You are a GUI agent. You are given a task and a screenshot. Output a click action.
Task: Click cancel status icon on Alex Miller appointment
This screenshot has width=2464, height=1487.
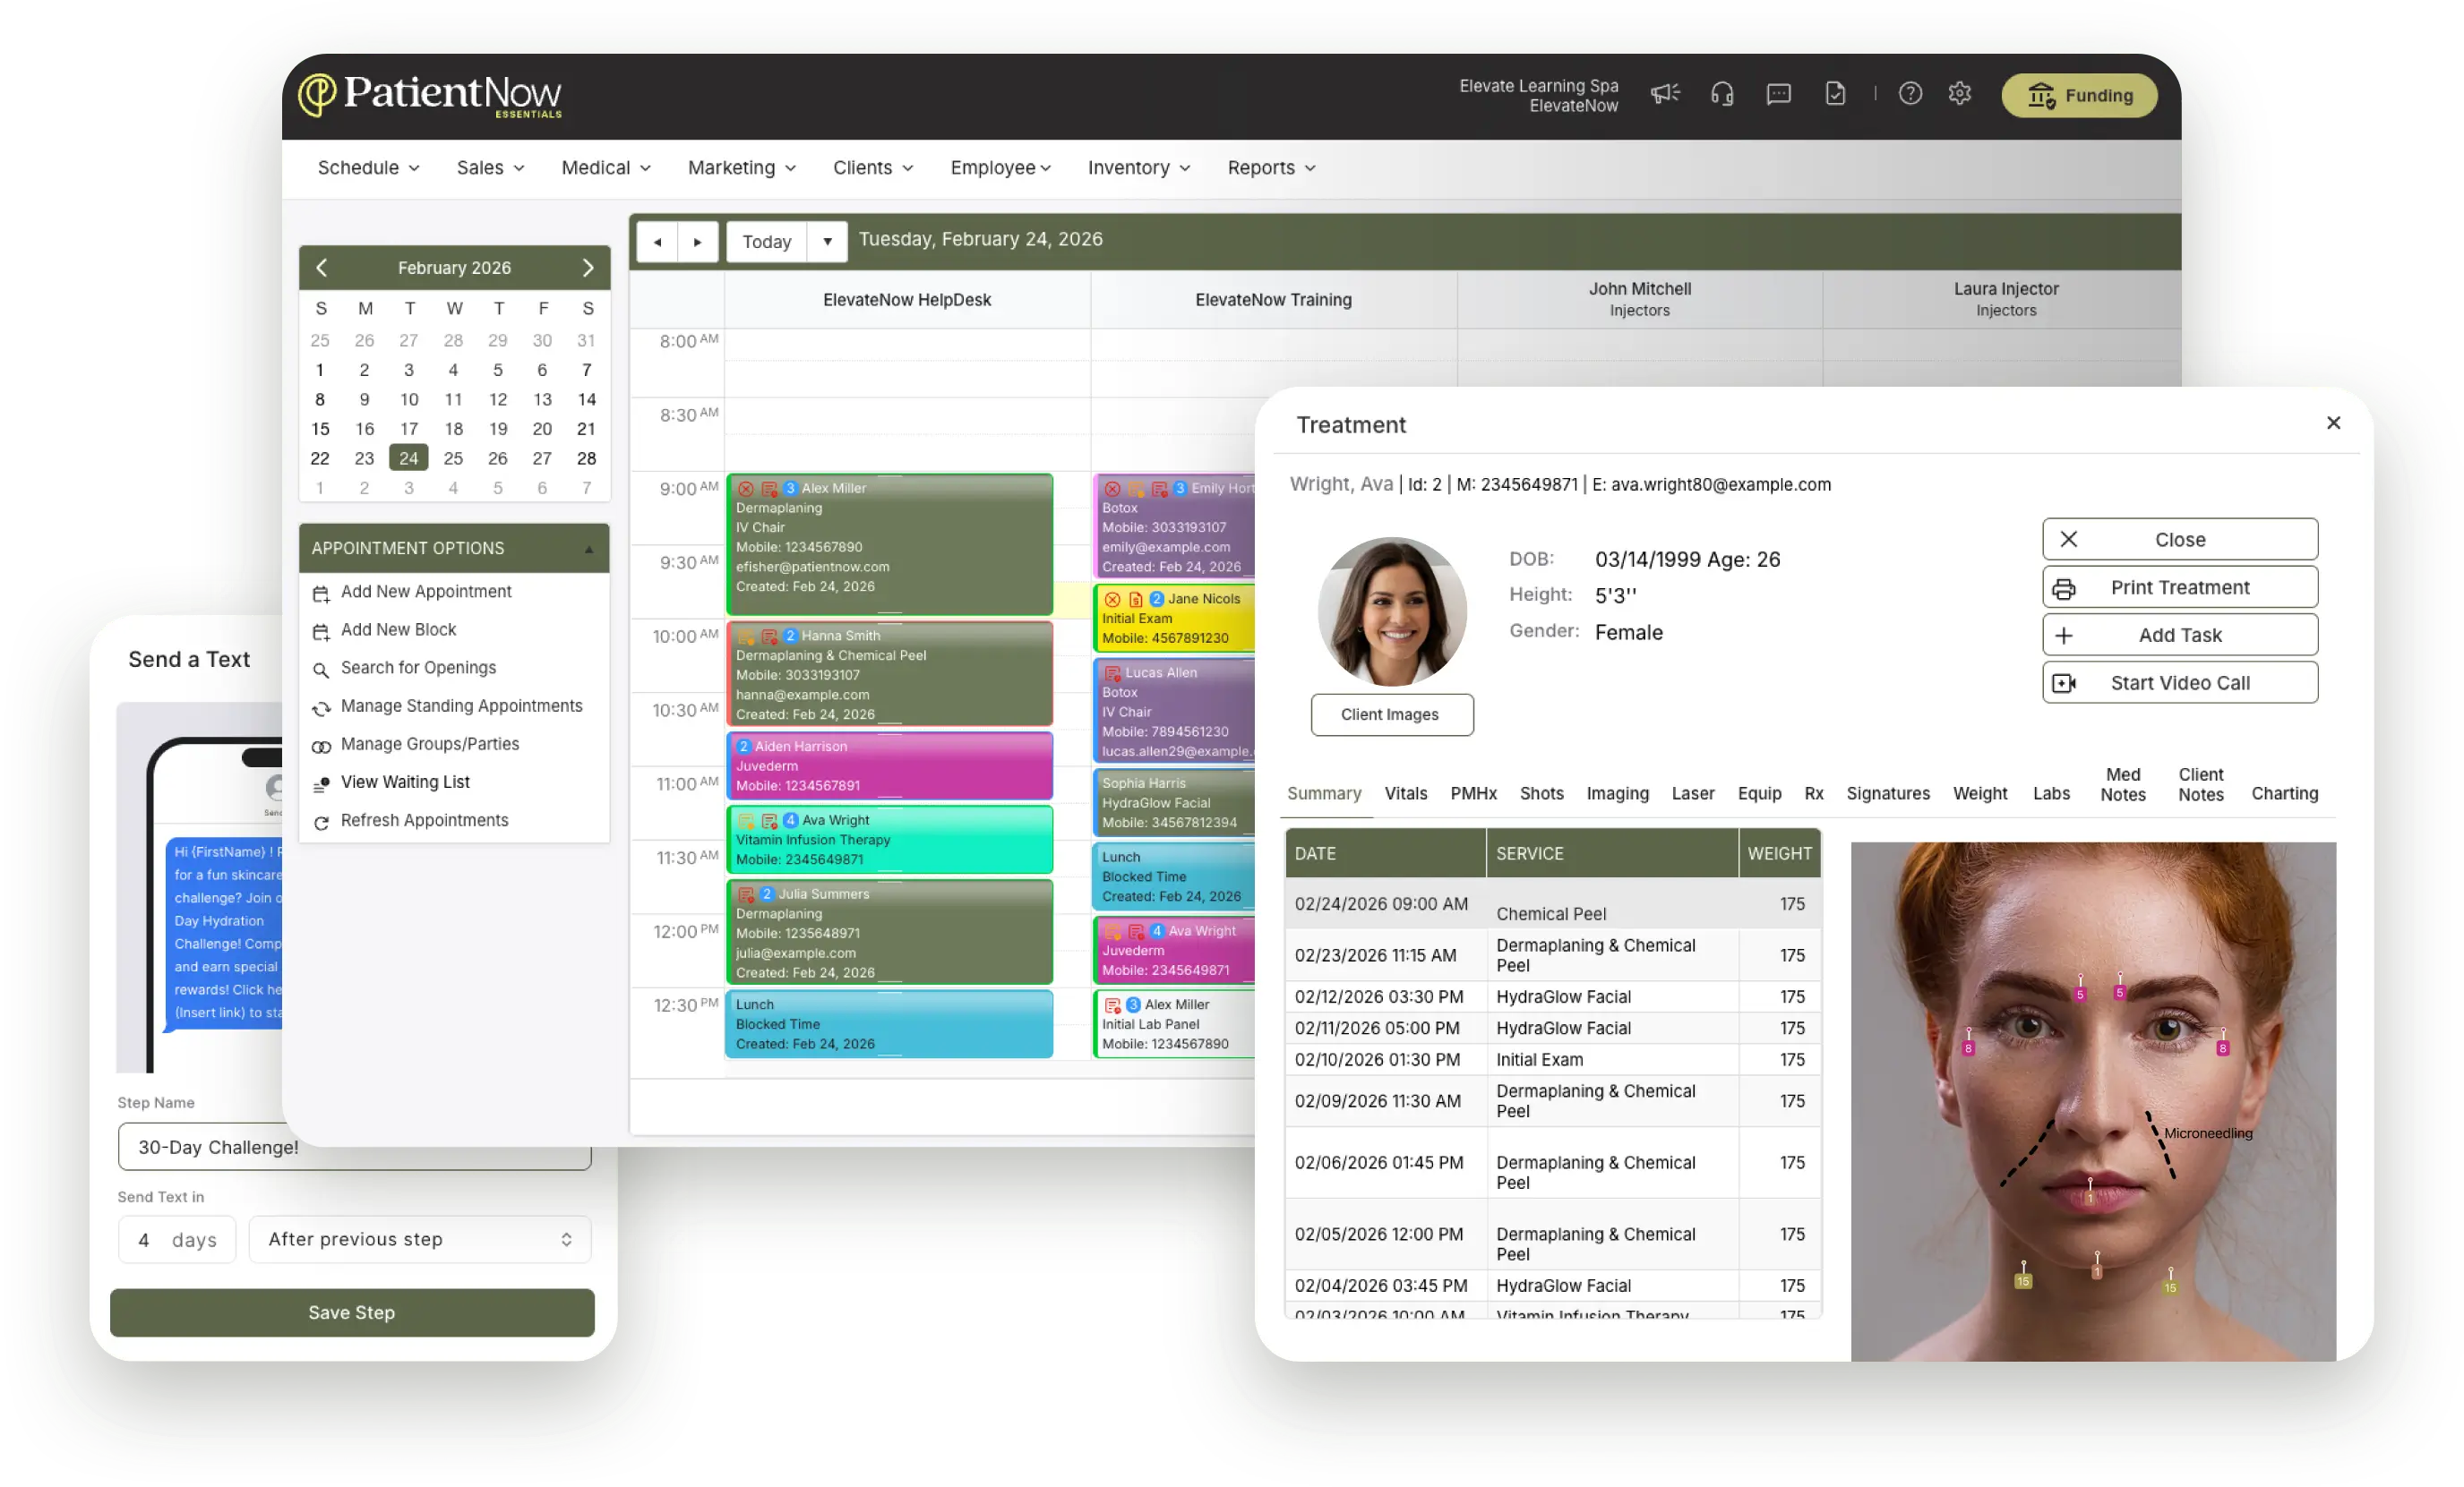[x=746, y=489]
